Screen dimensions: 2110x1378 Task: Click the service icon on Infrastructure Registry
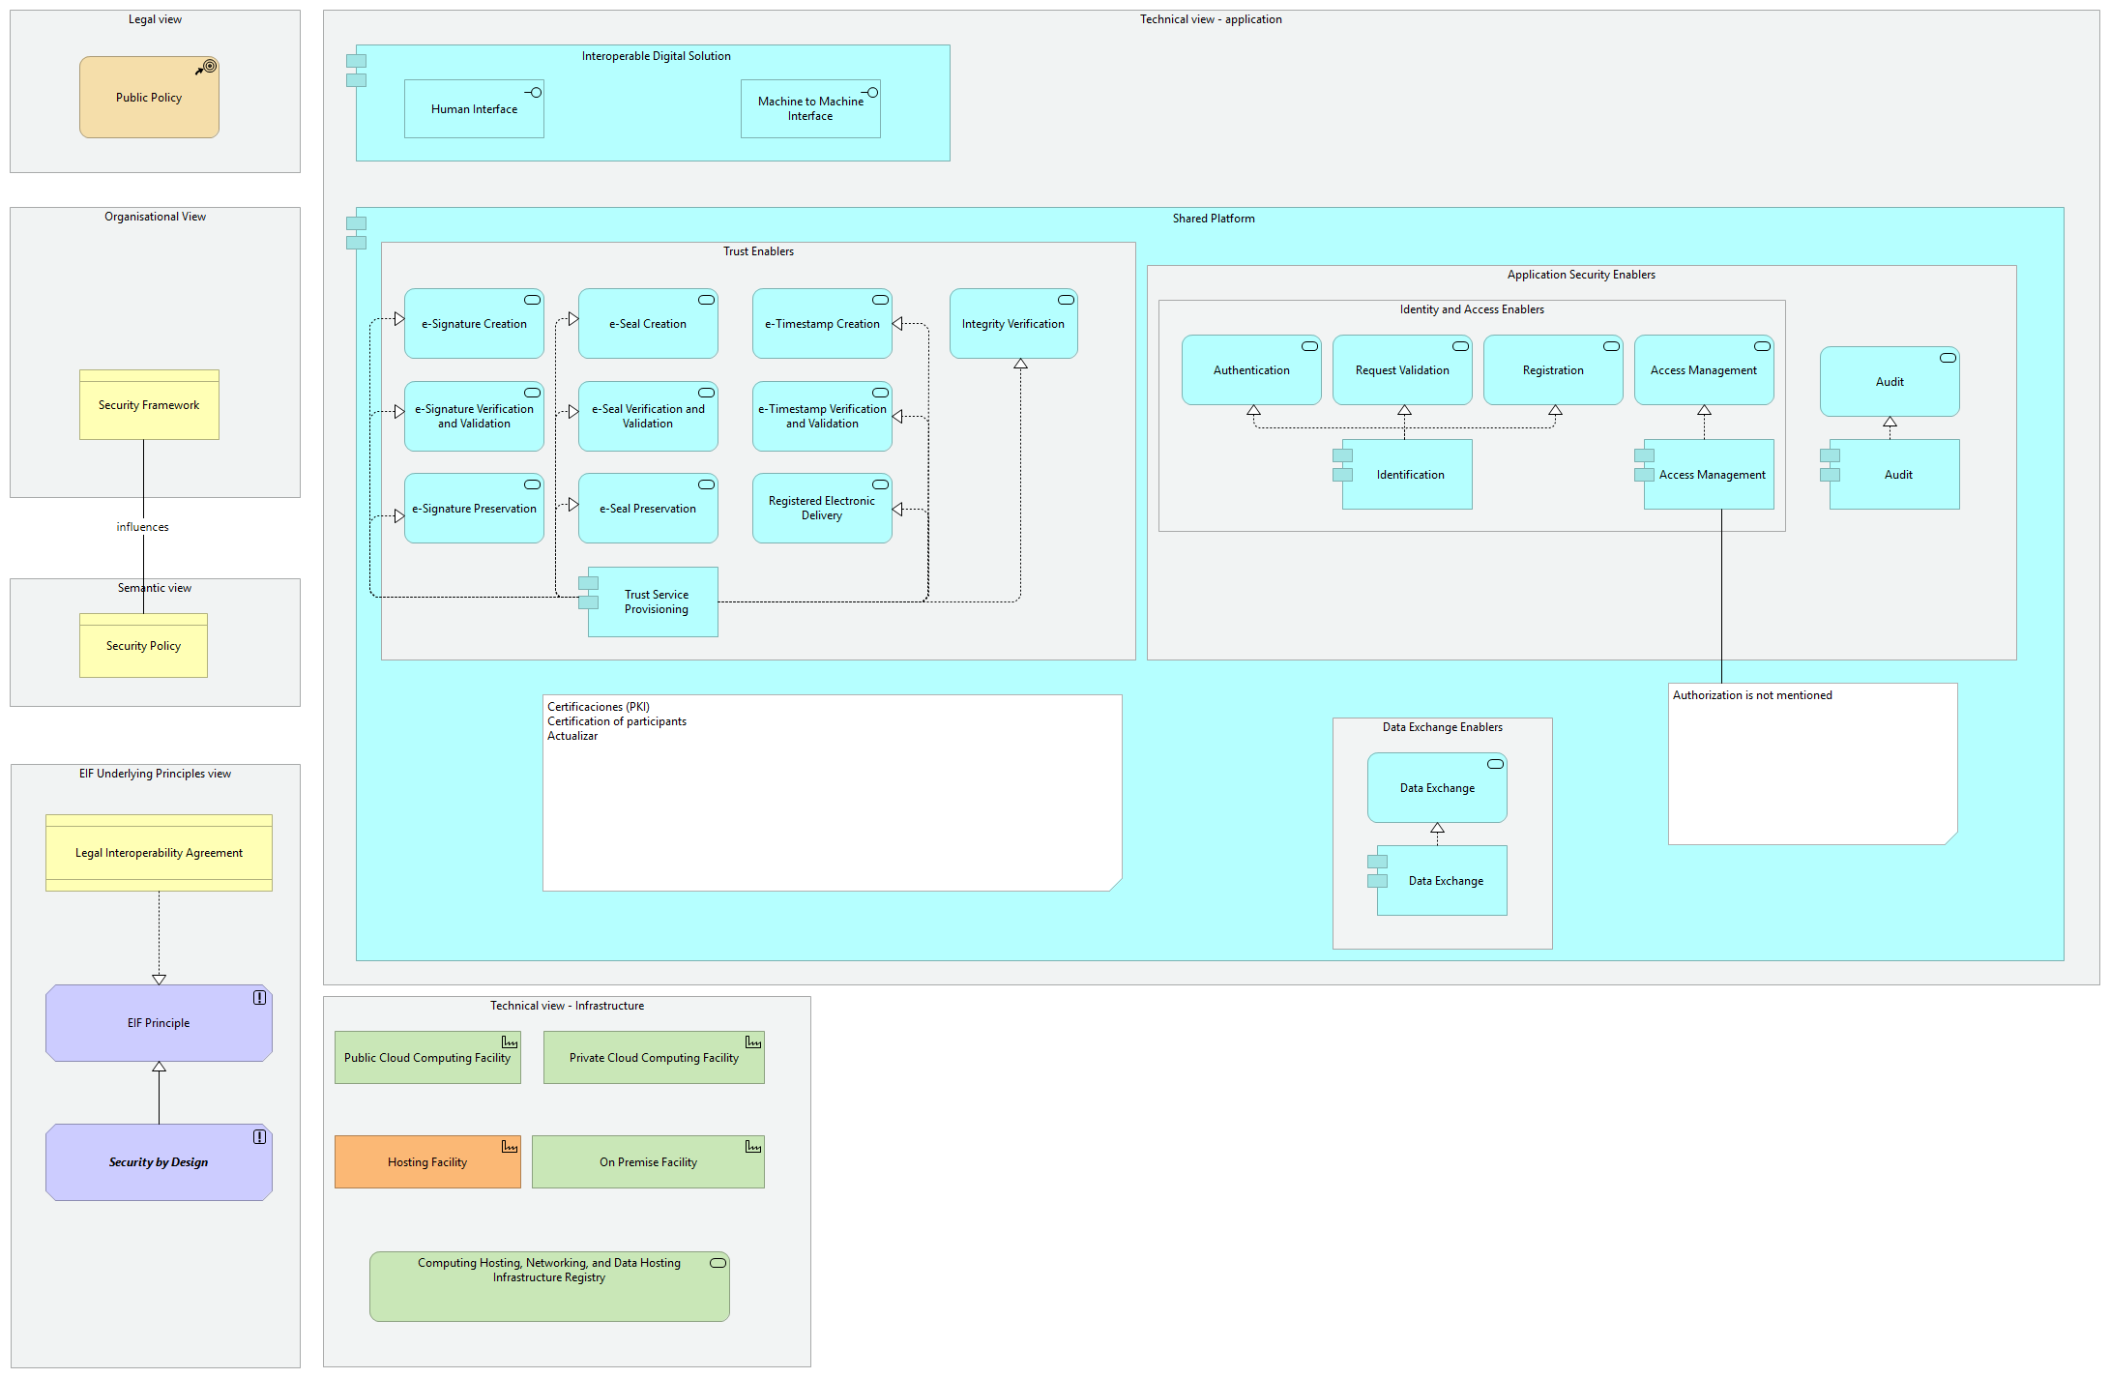coord(718,1263)
